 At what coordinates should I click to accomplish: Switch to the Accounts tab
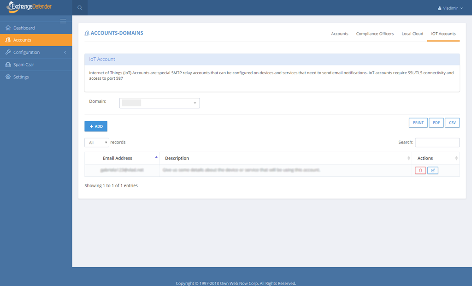(x=339, y=34)
